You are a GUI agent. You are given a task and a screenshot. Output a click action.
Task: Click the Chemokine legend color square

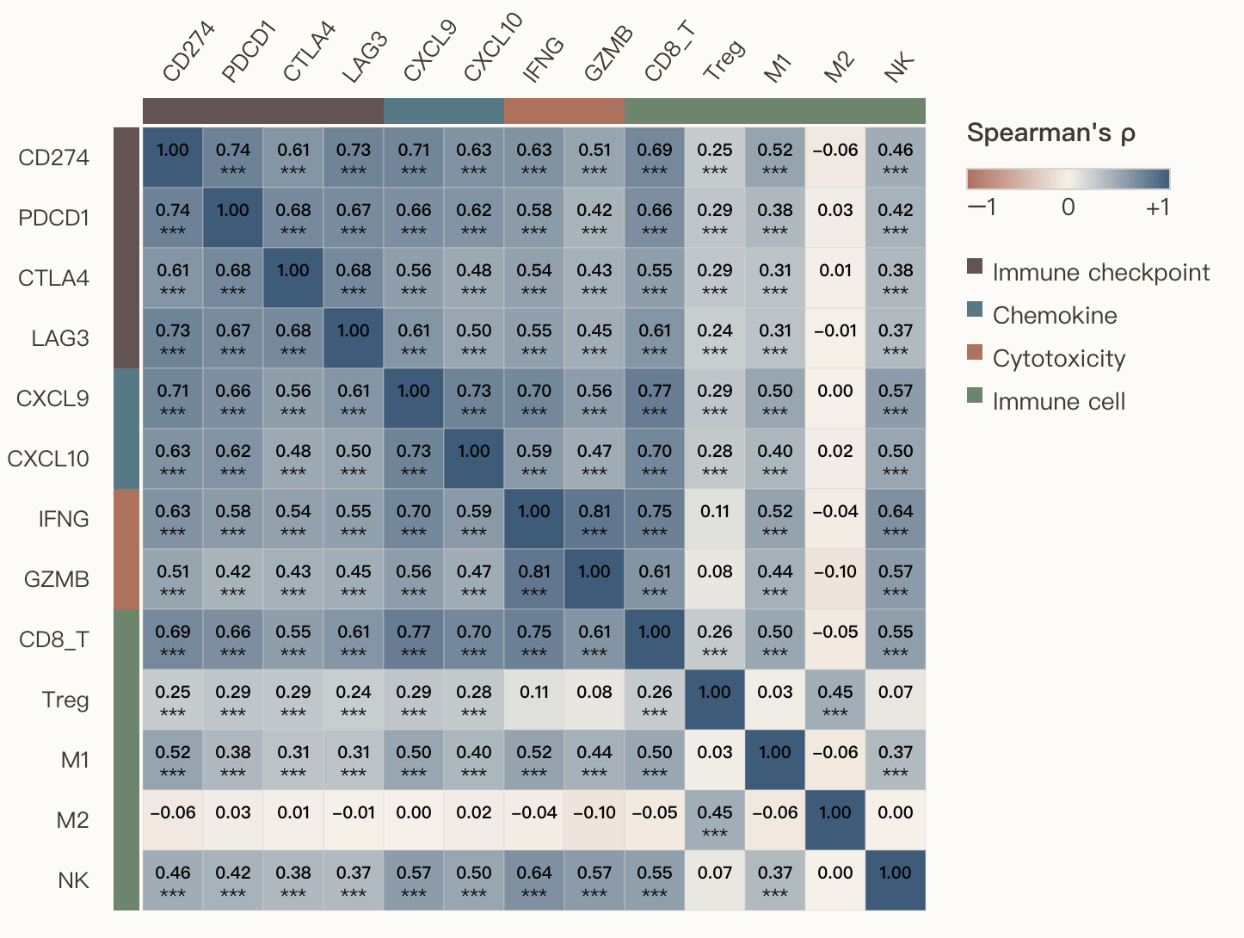tap(975, 309)
